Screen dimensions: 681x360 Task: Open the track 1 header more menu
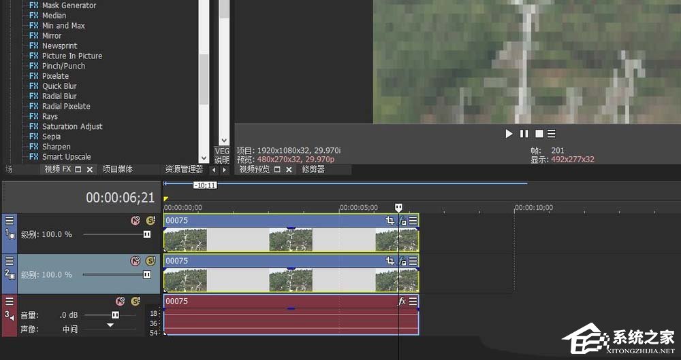click(x=9, y=221)
